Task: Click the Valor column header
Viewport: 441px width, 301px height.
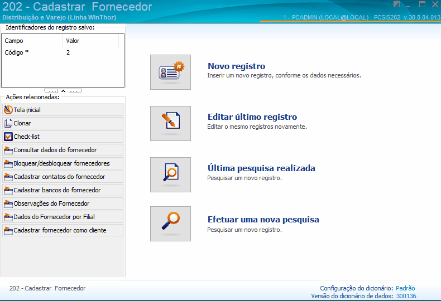Action: point(90,41)
